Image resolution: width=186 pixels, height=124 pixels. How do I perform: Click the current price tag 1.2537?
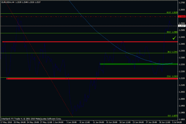182,26
